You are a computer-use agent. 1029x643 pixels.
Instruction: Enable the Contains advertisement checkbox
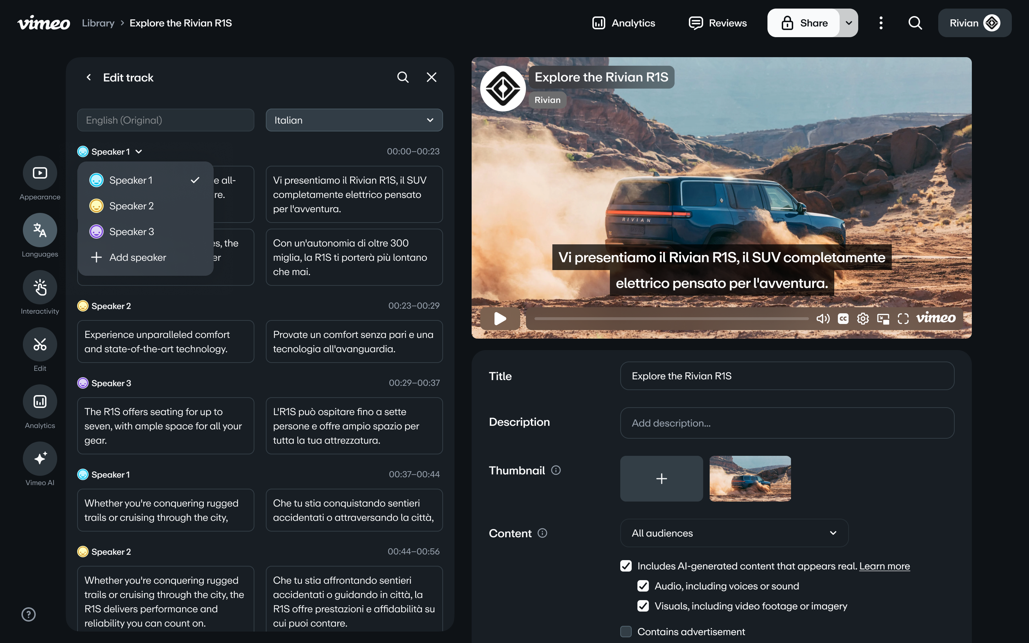pos(626,632)
